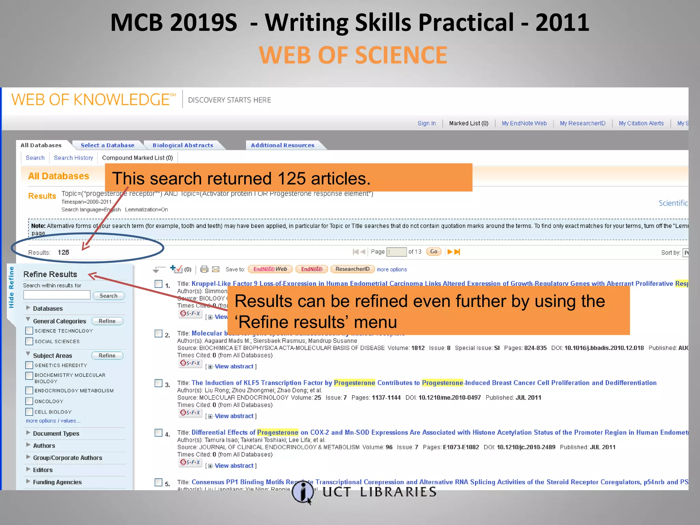Click the add to Marked List icon

[176, 269]
